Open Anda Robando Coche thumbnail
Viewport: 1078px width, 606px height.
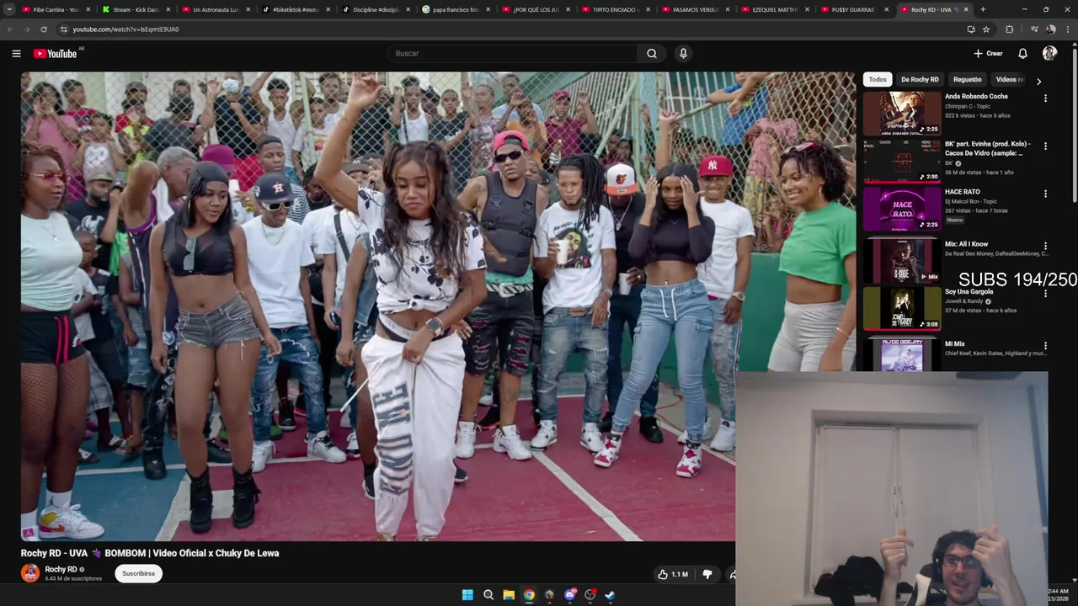click(902, 114)
